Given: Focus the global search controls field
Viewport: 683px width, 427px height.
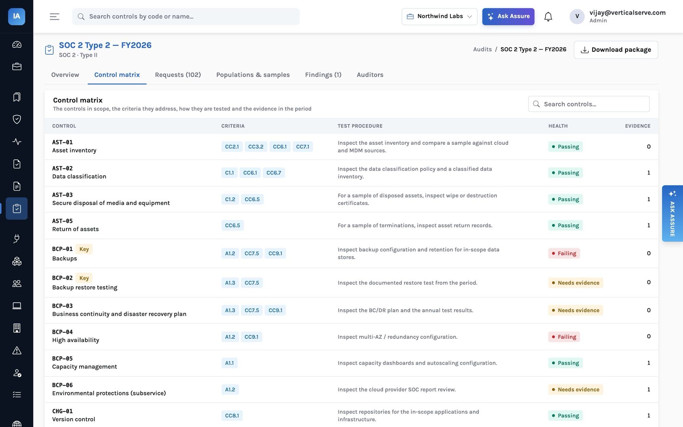Looking at the screenshot, I should pyautogui.click(x=186, y=16).
